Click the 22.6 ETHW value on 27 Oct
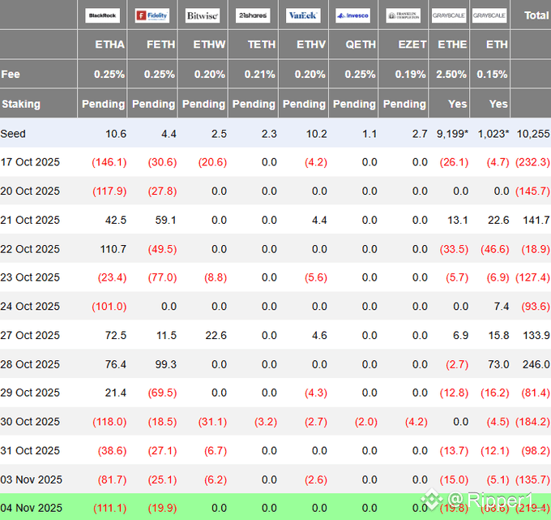551x520 pixels. tap(216, 335)
